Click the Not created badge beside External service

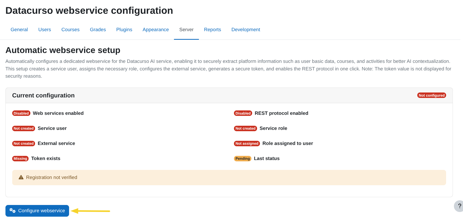coord(24,143)
